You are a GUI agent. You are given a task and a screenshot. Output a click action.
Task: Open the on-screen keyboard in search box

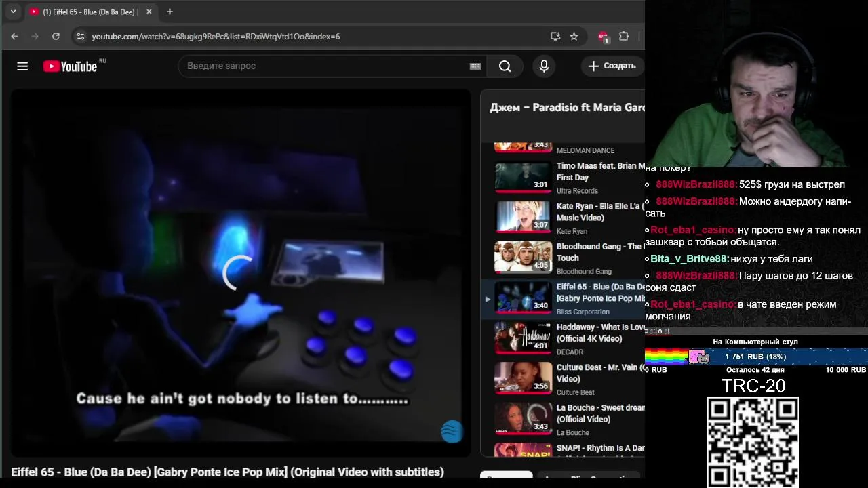tap(475, 66)
